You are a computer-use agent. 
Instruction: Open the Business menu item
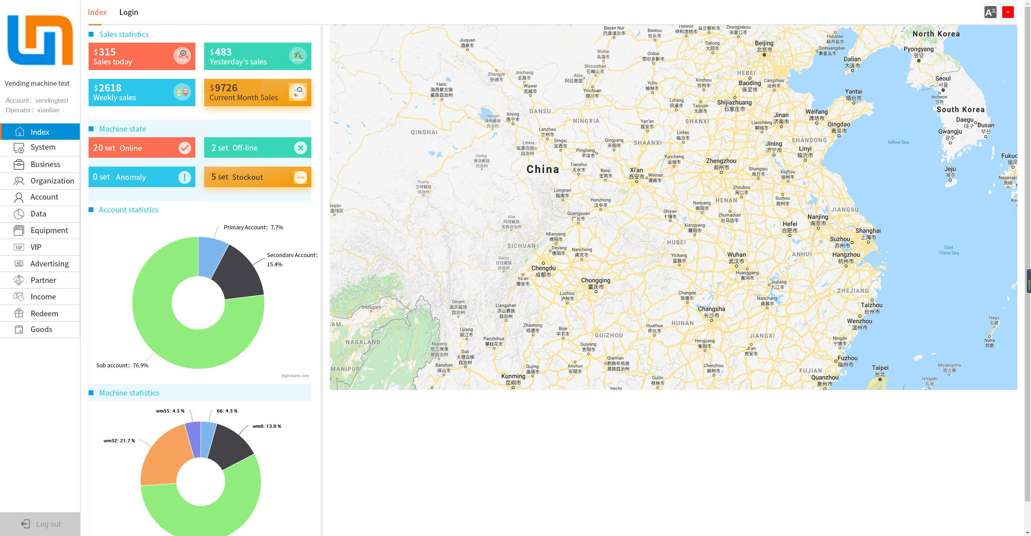click(40, 165)
